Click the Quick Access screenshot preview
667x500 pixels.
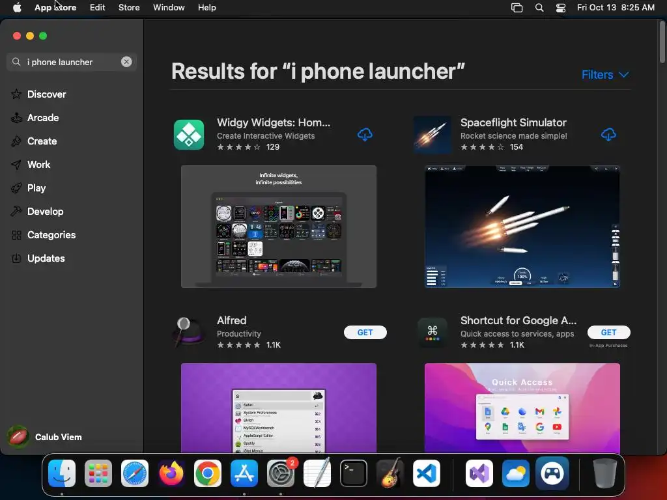pos(522,408)
